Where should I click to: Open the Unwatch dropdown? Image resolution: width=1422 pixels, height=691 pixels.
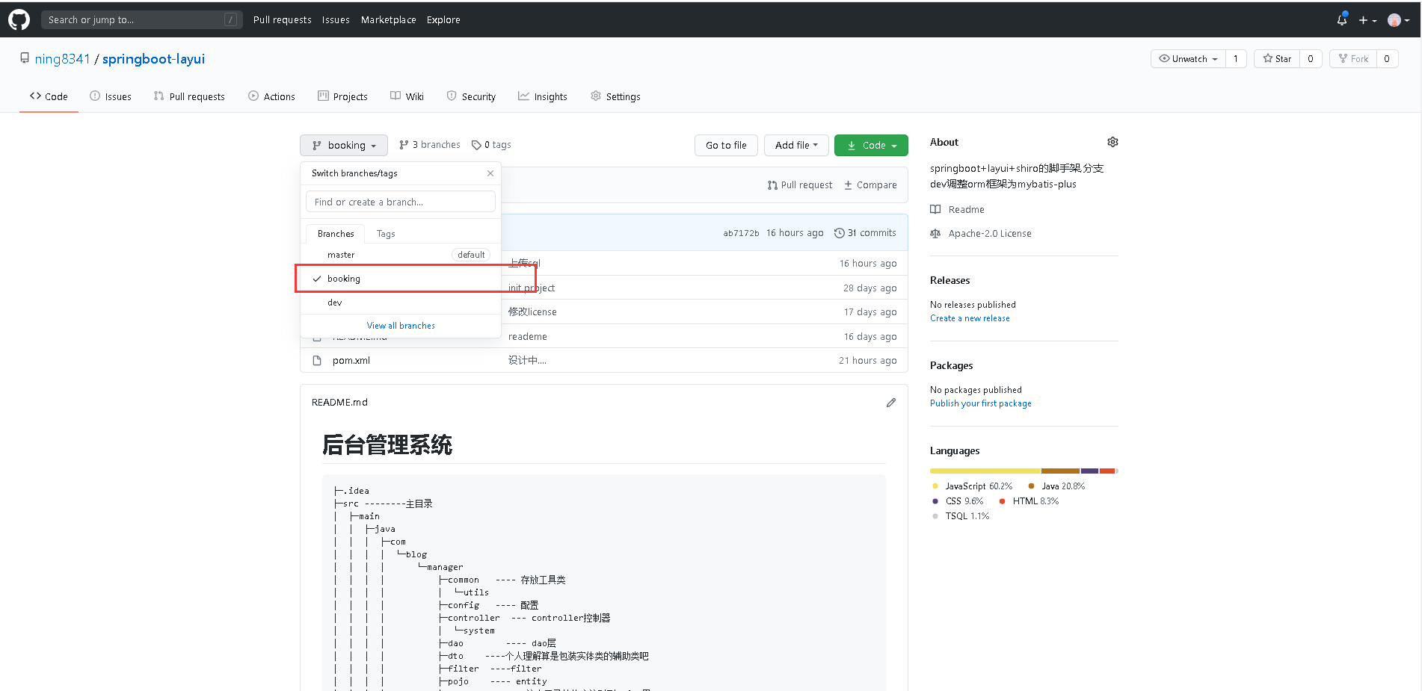(x=1187, y=58)
